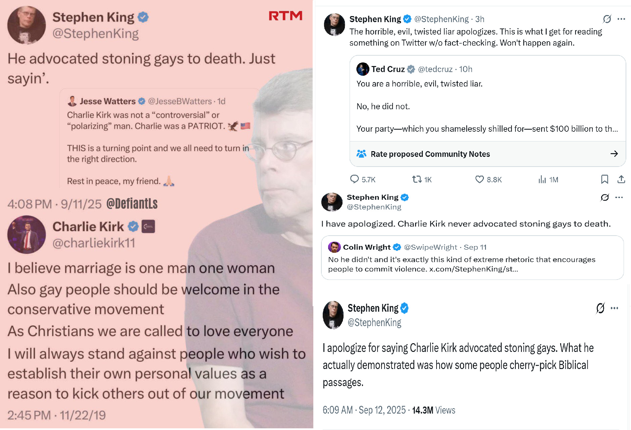The width and height of the screenshot is (631, 430).
Task: Open more menu on 6:09 AM tweet
Action: tap(615, 308)
